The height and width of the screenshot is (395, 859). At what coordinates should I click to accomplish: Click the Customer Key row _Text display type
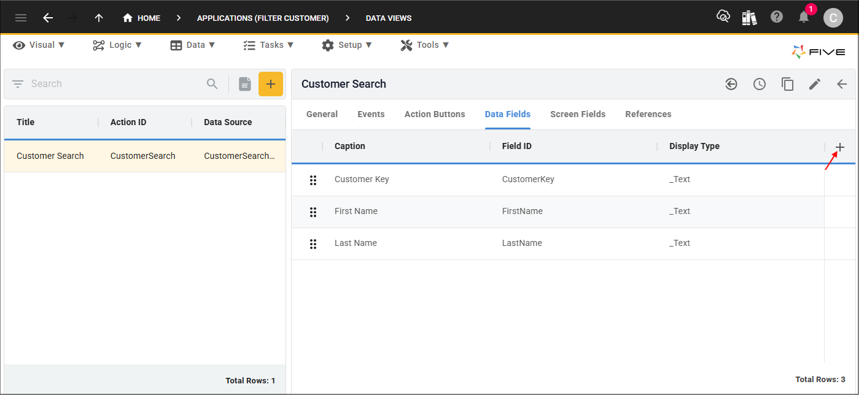[x=680, y=179]
